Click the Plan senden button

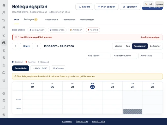(106, 7)
